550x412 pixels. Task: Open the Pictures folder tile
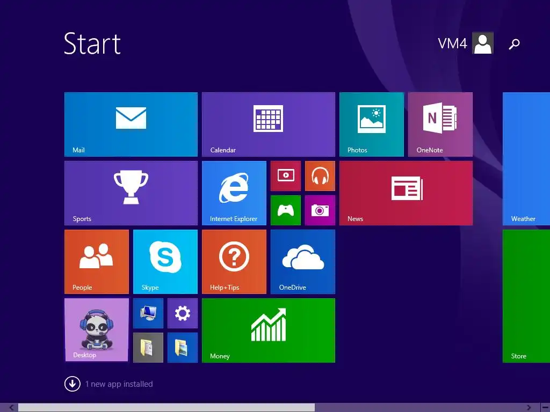coord(183,348)
